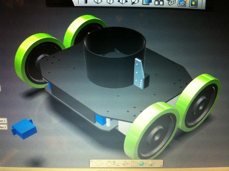Toggle the starburst light icon at top toolbar's right end
The height and width of the screenshot is (171, 229).
point(194,3)
